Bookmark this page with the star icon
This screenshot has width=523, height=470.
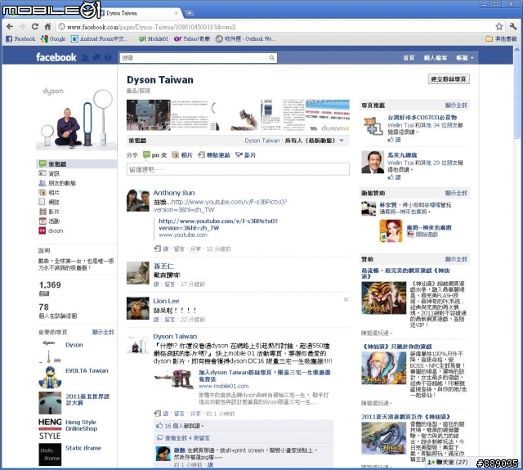tap(499, 27)
